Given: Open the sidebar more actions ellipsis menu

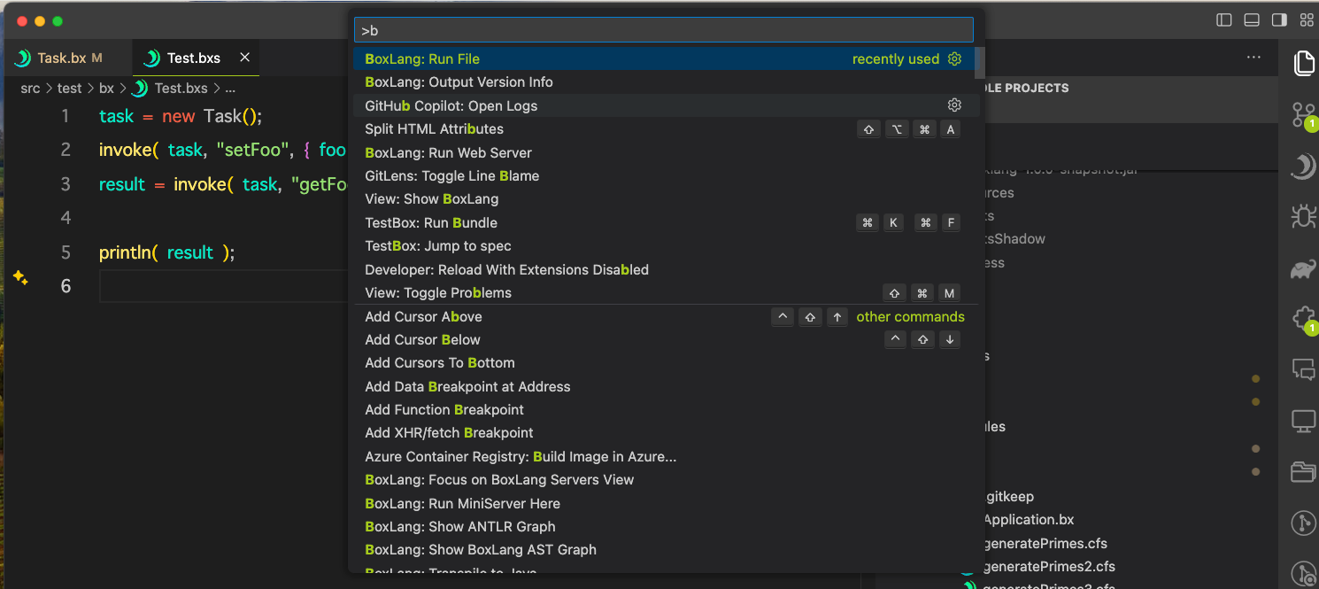Looking at the screenshot, I should coord(1253,58).
